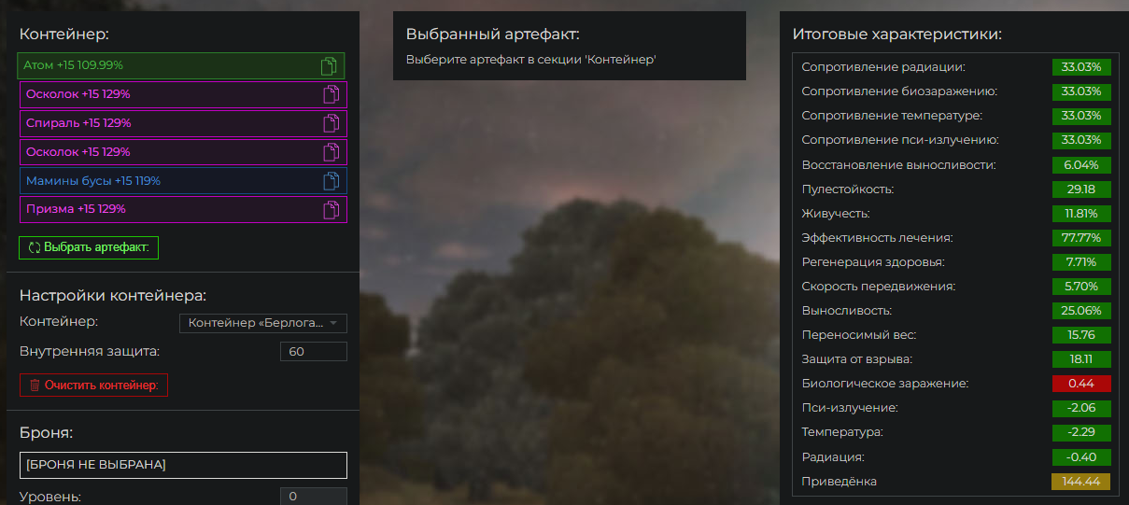Viewport: 1129px width, 505px height.
Task: Click the Выбрать артефакт button
Action: 90,248
